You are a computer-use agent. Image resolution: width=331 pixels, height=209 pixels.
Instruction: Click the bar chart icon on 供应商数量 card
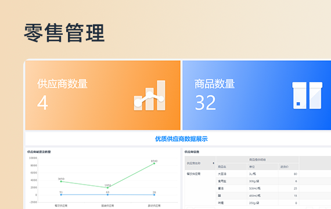point(149,95)
